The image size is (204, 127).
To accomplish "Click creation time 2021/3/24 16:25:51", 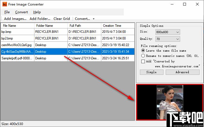I will pos(115,58).
